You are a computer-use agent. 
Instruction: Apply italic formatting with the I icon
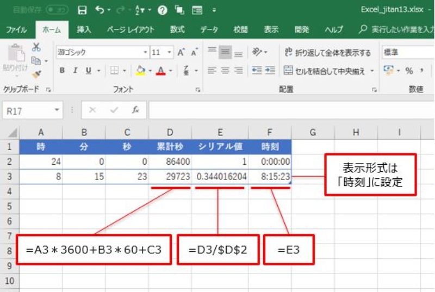tap(75, 71)
